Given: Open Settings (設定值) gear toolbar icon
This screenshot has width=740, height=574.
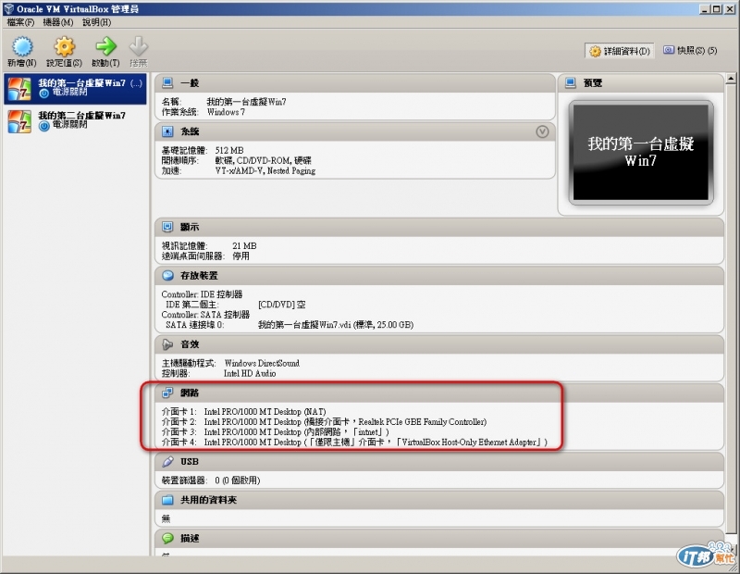Looking at the screenshot, I should pyautogui.click(x=64, y=47).
